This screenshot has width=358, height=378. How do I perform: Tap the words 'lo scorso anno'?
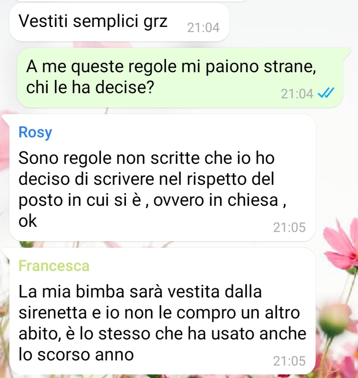click(x=76, y=354)
